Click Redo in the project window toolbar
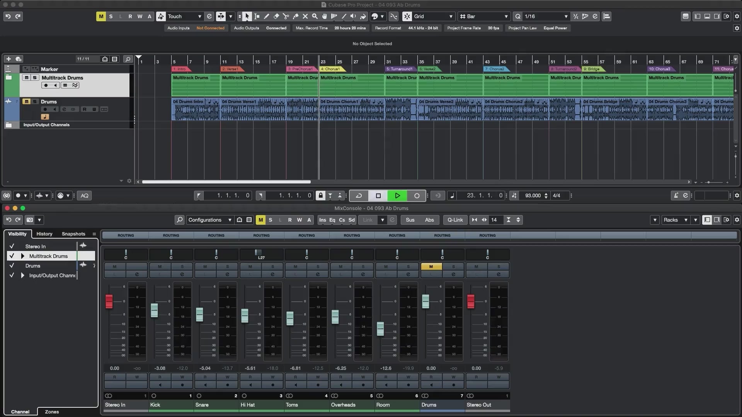This screenshot has height=417, width=742. click(x=18, y=16)
